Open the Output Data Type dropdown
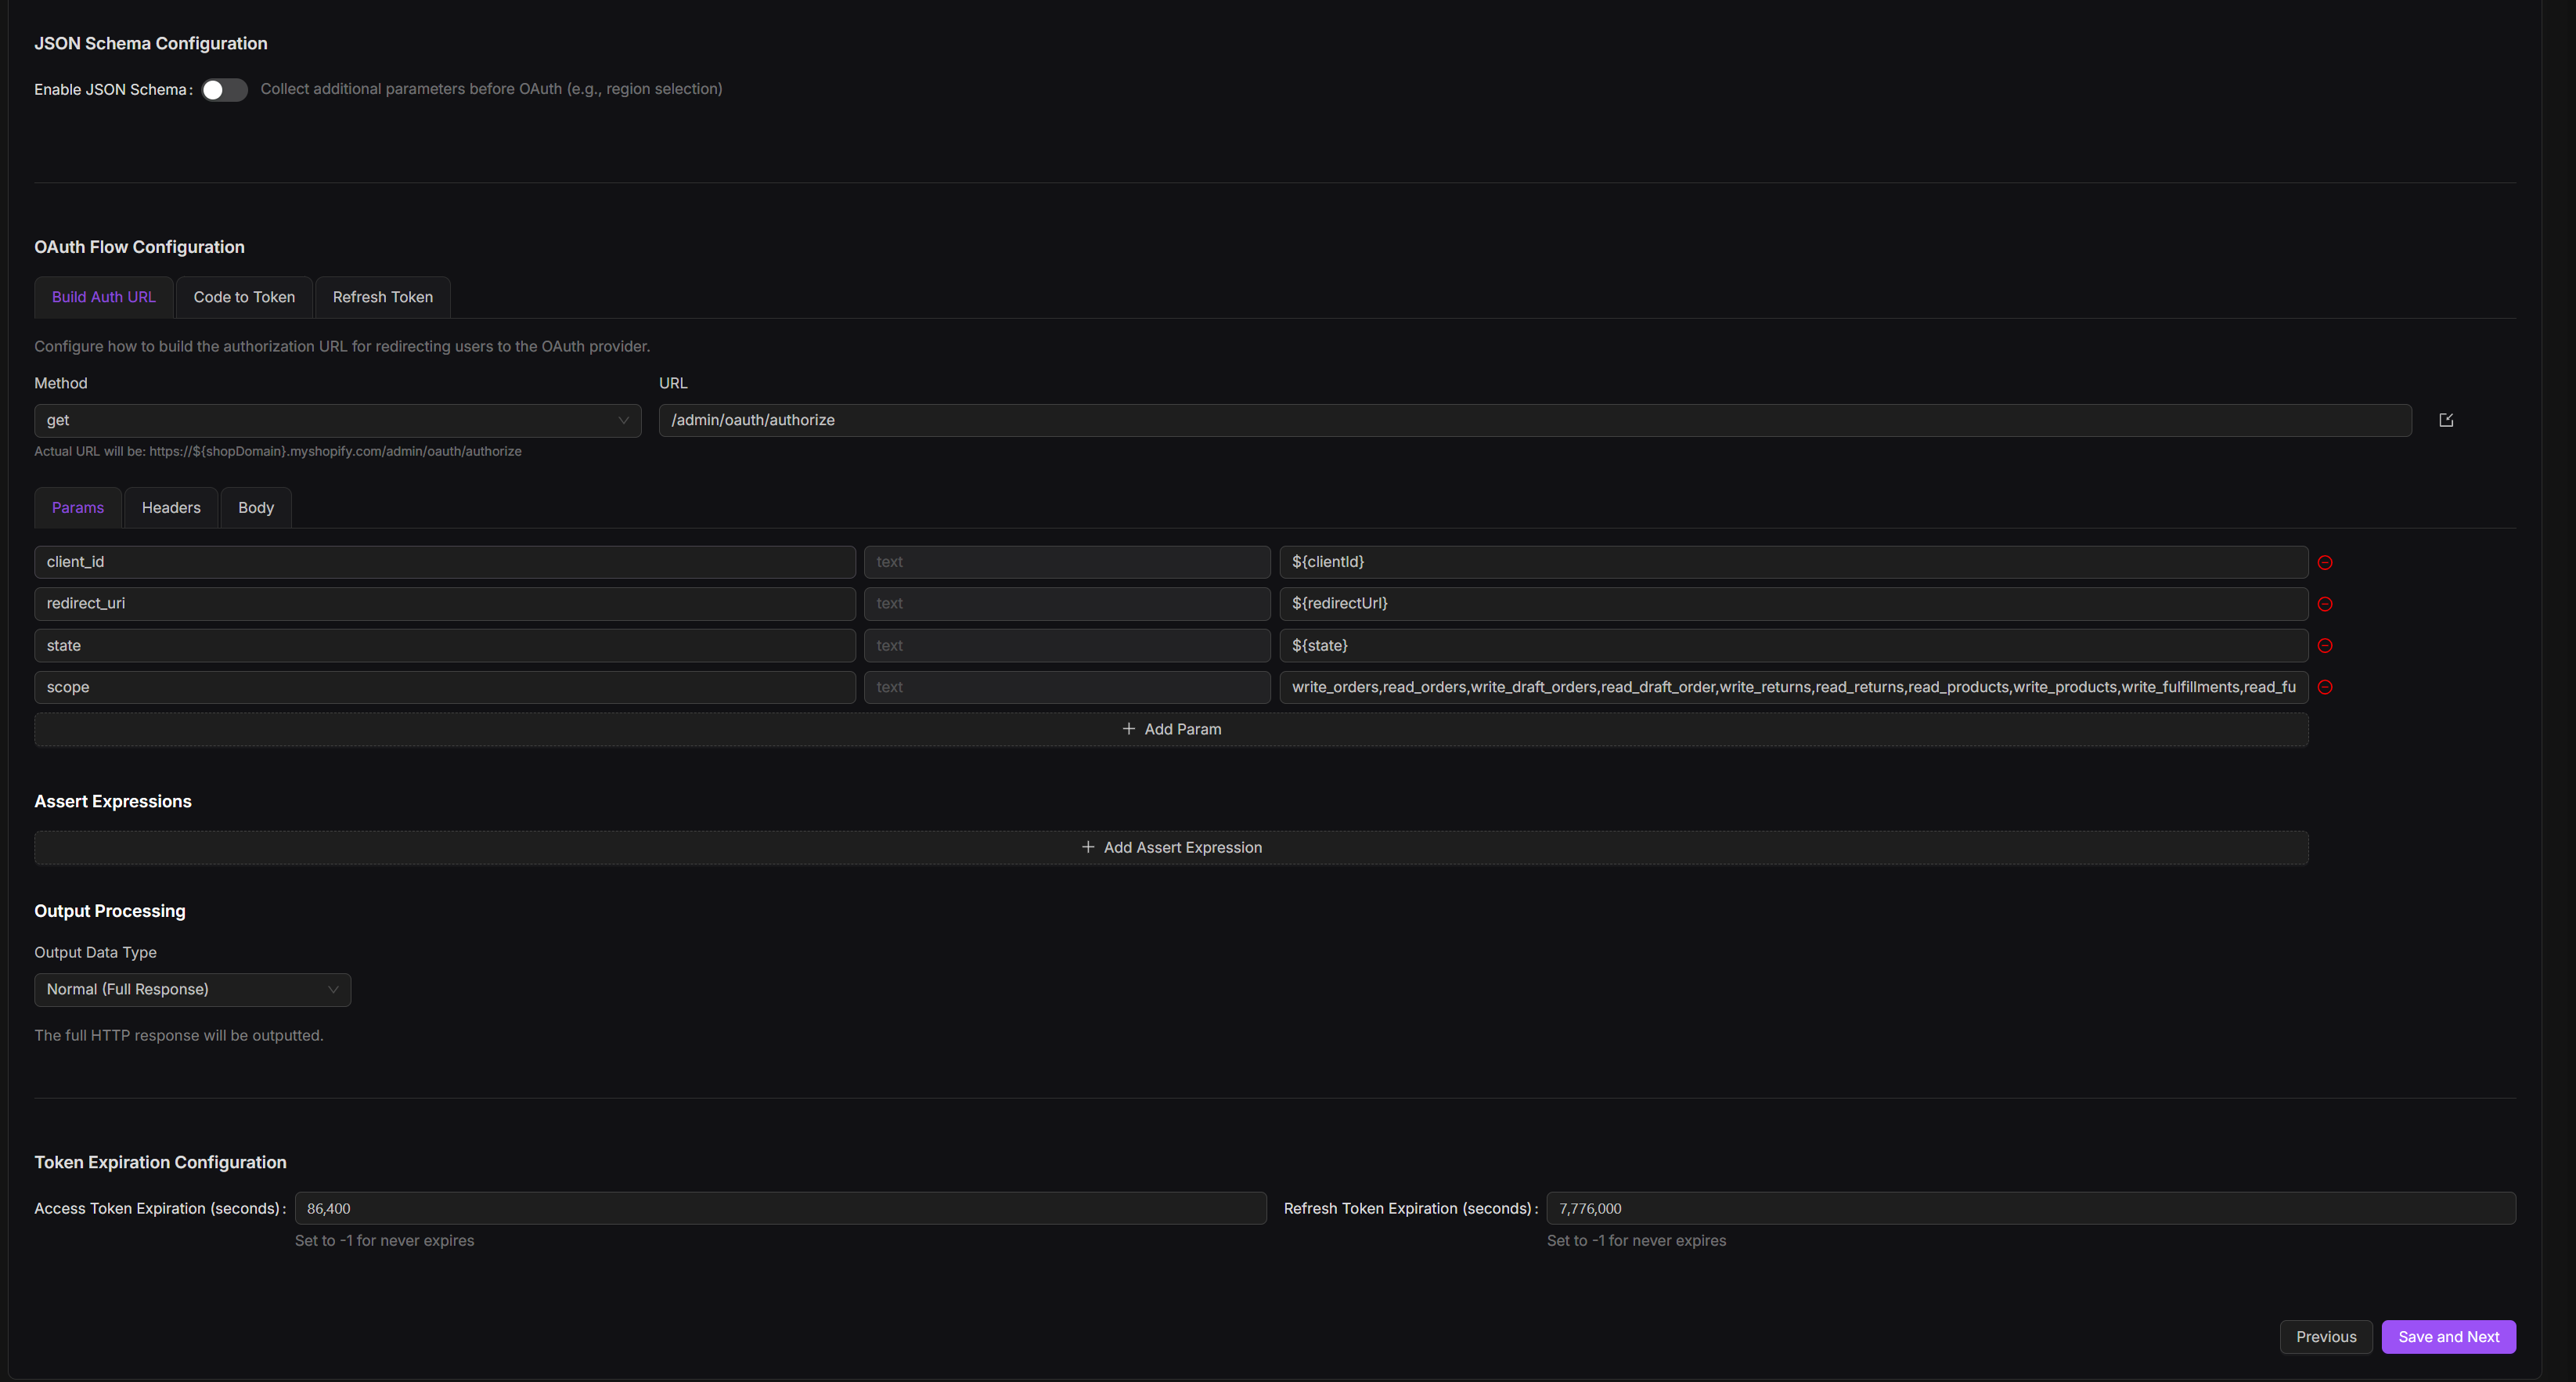Image resolution: width=2576 pixels, height=1382 pixels. (192, 989)
